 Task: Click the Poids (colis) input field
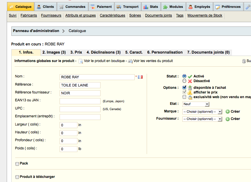coord(68,149)
